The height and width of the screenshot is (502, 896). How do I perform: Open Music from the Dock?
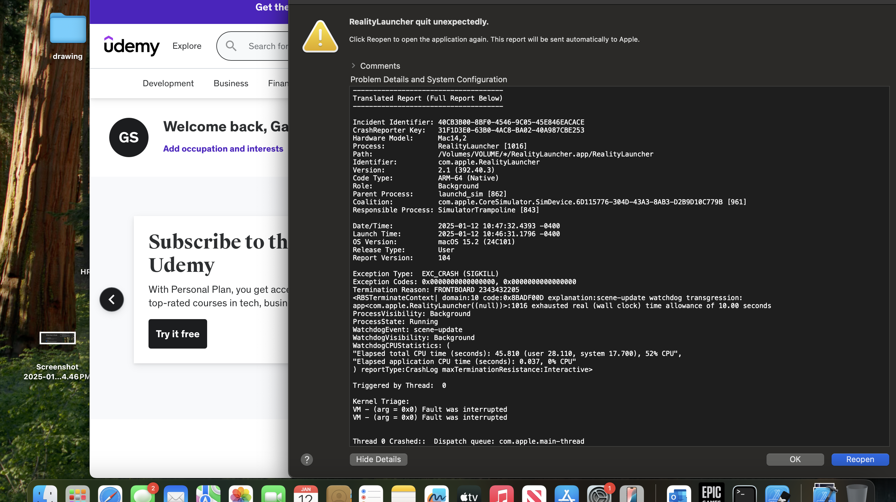pos(502,493)
